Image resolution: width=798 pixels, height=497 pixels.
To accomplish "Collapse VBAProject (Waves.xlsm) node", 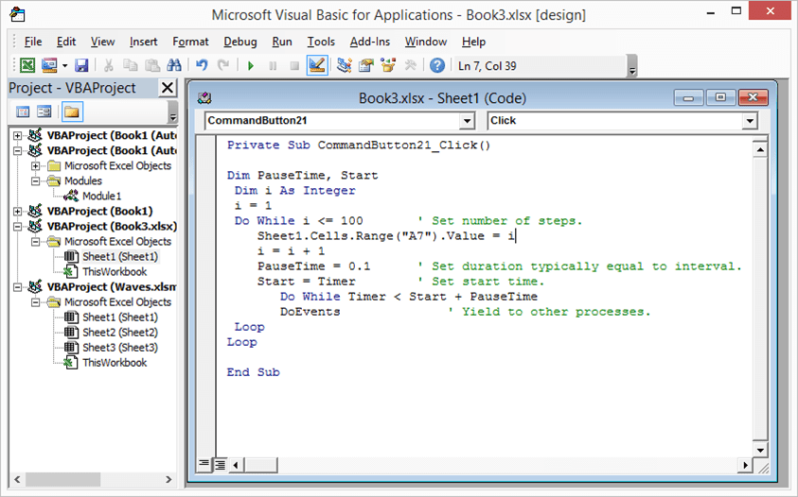I will pyautogui.click(x=17, y=287).
